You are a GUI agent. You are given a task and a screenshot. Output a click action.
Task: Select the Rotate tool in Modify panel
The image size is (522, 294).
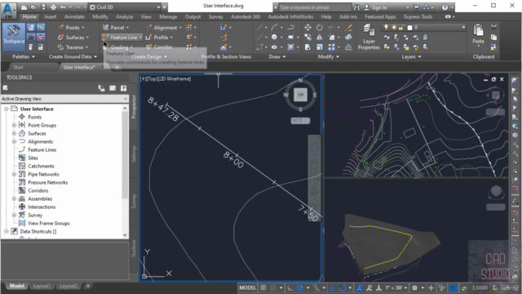point(319,27)
